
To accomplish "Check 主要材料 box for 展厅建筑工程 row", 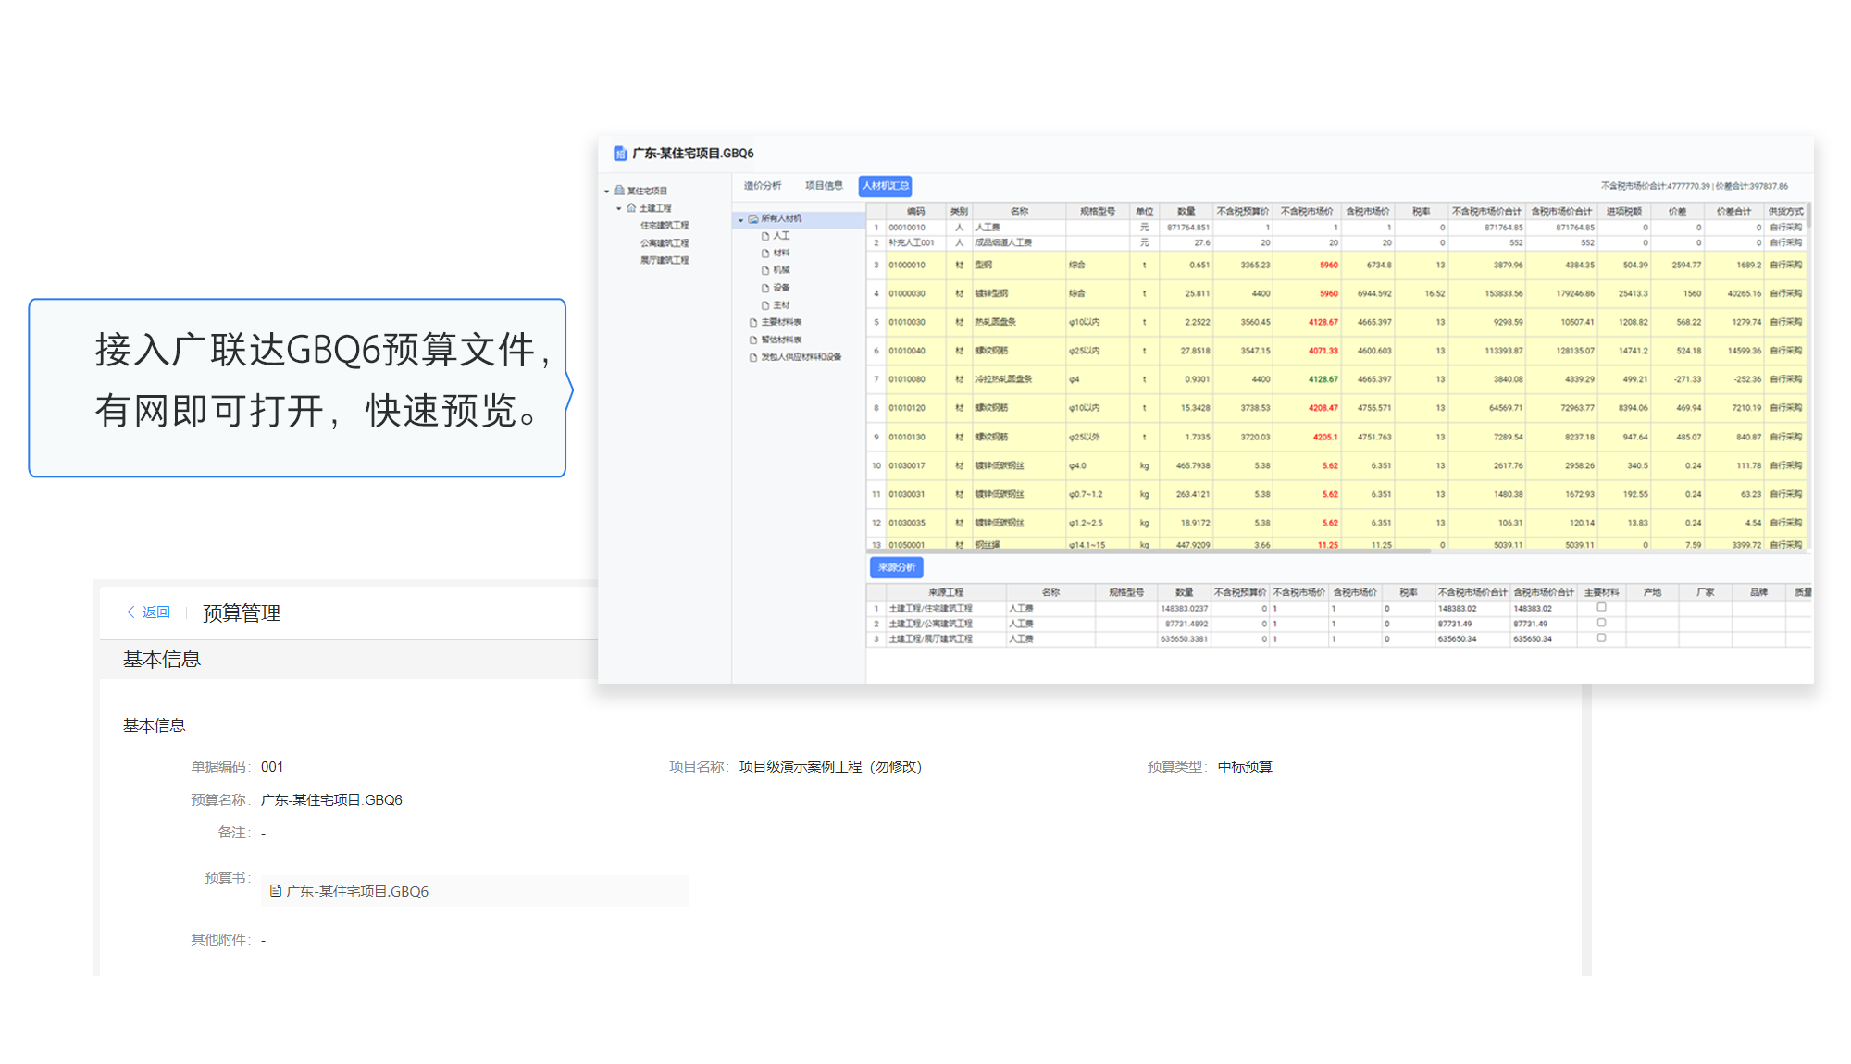I will tap(1601, 638).
